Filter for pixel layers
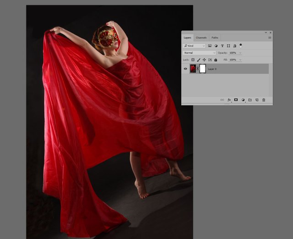Viewport: 293px width, 239px height. click(x=210, y=46)
